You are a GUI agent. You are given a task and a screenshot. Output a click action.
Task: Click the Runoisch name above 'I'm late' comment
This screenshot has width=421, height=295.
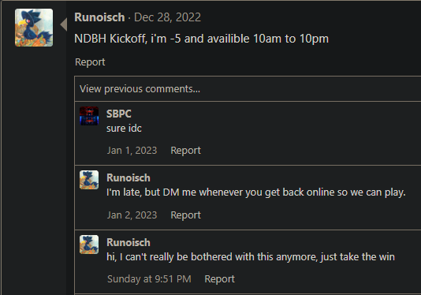(129, 177)
